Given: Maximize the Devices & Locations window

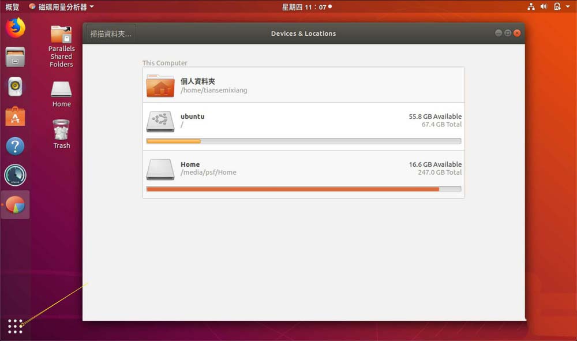Looking at the screenshot, I should click(x=507, y=33).
